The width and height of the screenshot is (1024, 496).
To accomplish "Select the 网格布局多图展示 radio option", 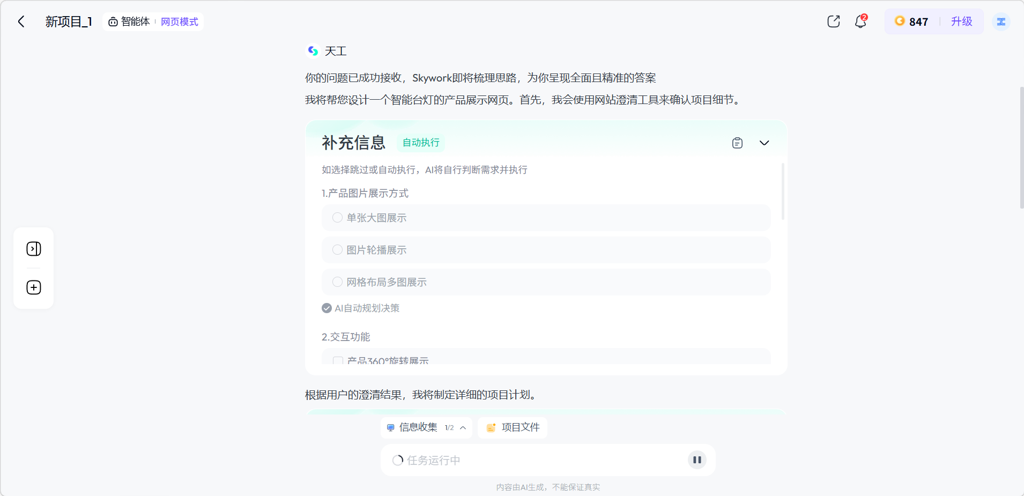I will (x=337, y=282).
